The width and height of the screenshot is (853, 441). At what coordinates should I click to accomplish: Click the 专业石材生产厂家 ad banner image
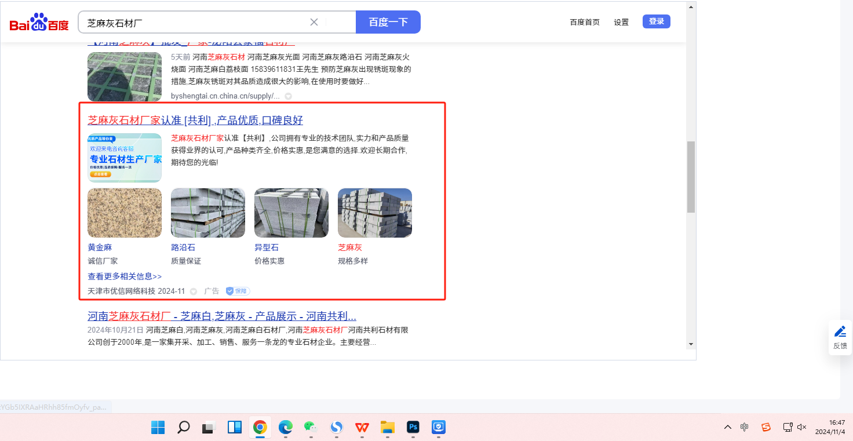point(125,158)
